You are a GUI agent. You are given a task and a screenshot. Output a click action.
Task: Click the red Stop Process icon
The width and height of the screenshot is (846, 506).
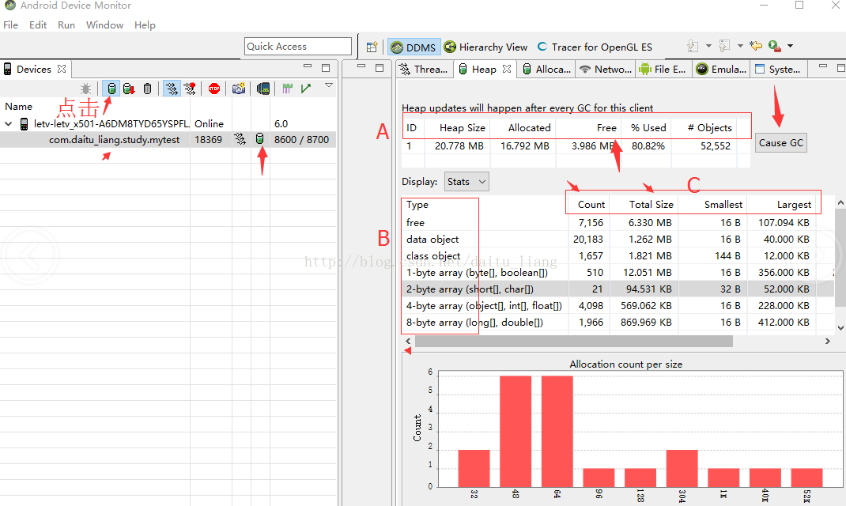click(214, 89)
